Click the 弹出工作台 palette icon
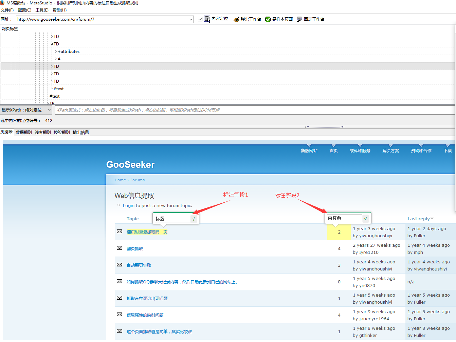The image size is (456, 342). pyautogui.click(x=236, y=19)
